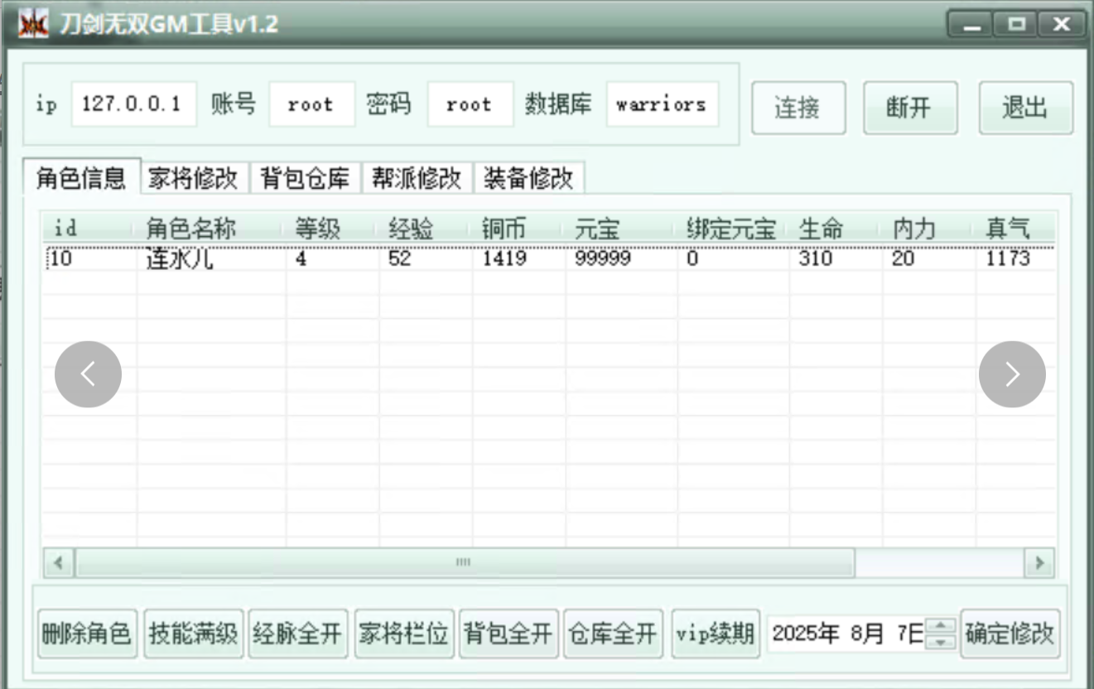Click the 删除角色 delete button
The width and height of the screenshot is (1094, 689).
point(86,633)
